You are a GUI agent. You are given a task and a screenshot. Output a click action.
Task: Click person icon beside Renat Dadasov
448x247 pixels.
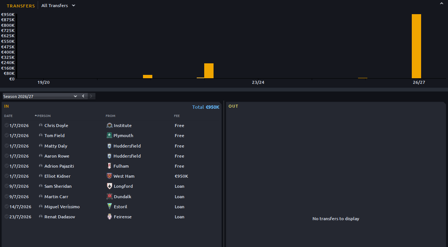click(41, 217)
